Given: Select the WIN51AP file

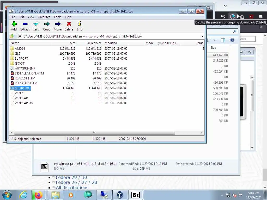Looking at the screenshot, I should point(21,98).
